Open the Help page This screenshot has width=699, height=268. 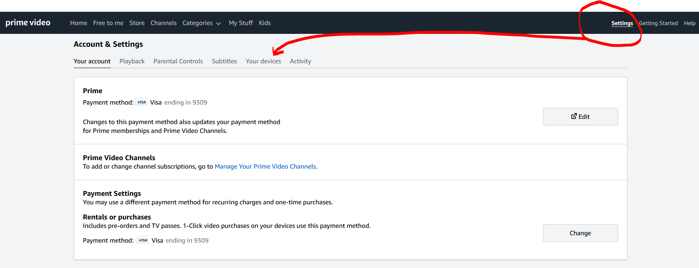[689, 23]
